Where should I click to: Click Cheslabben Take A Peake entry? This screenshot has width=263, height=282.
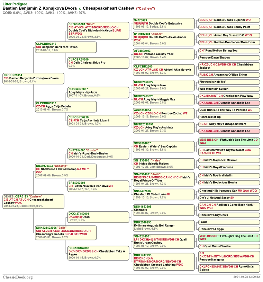(x=98, y=253)
